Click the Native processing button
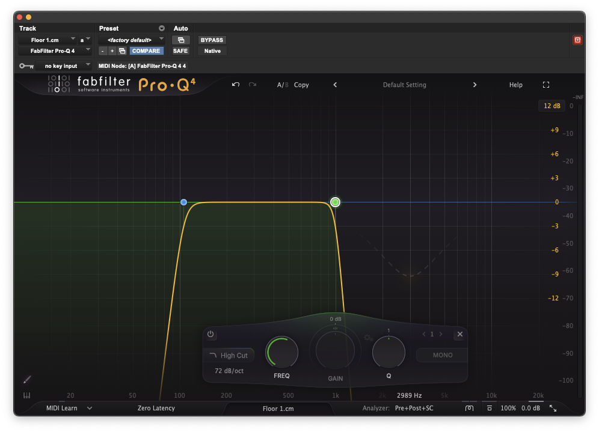Screen dimensions: 599x432 [x=212, y=50]
